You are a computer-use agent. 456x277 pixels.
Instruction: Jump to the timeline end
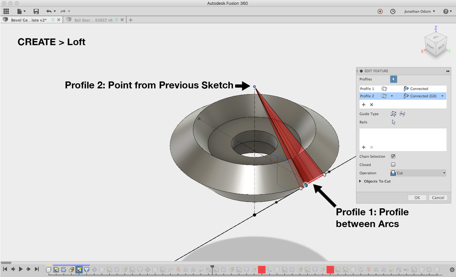pos(37,269)
